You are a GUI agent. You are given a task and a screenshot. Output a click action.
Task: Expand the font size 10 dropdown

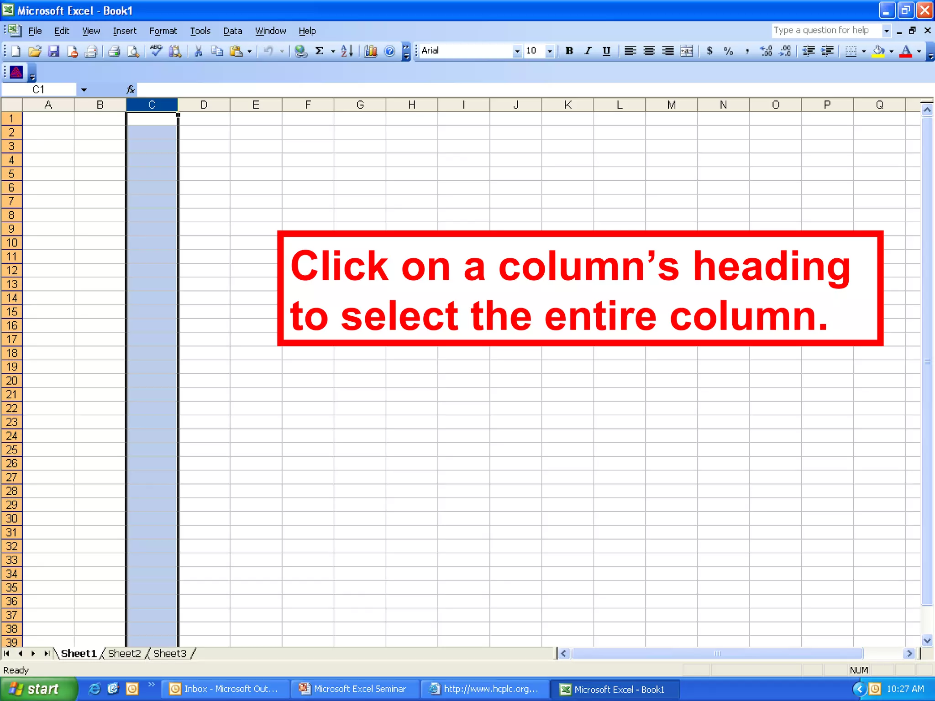click(550, 51)
